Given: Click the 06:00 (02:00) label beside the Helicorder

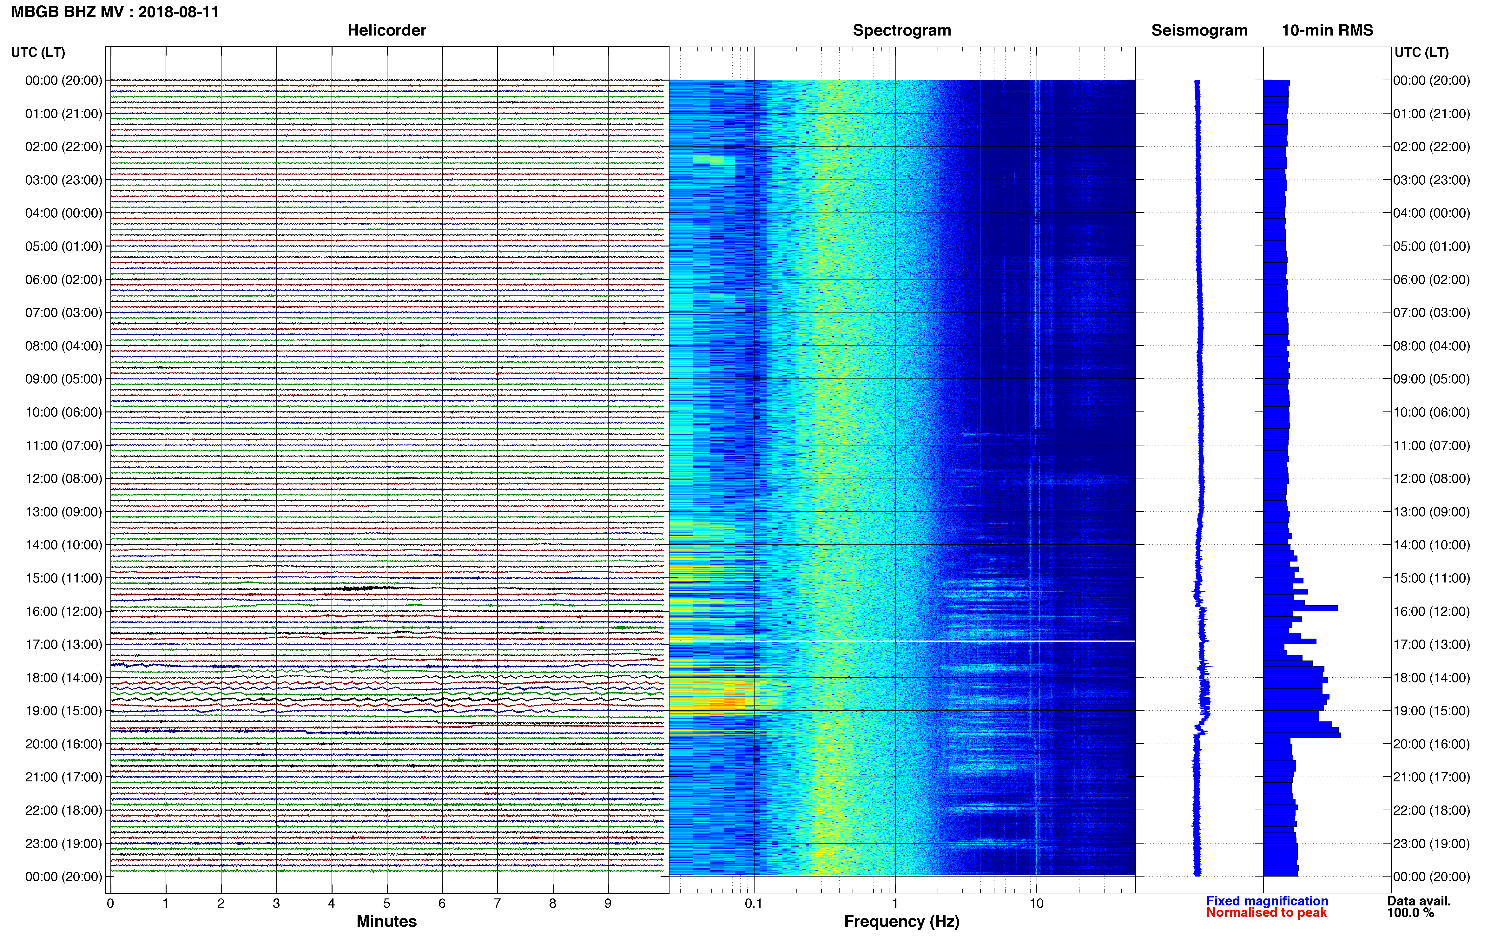Looking at the screenshot, I should [x=63, y=280].
